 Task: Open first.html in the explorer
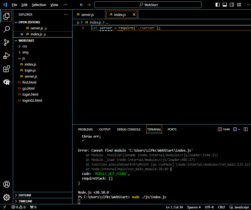pyautogui.click(x=43, y=83)
